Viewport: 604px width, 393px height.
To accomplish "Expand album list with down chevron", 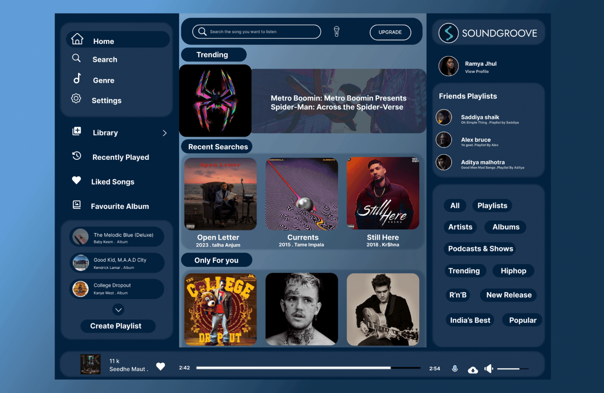I will click(118, 310).
